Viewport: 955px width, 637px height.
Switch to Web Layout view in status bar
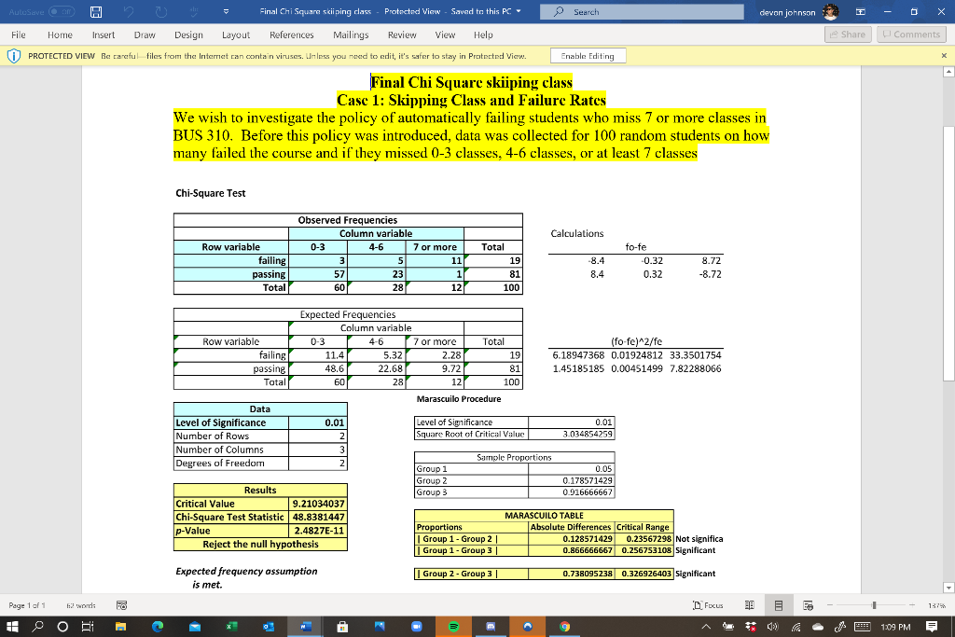click(x=808, y=604)
